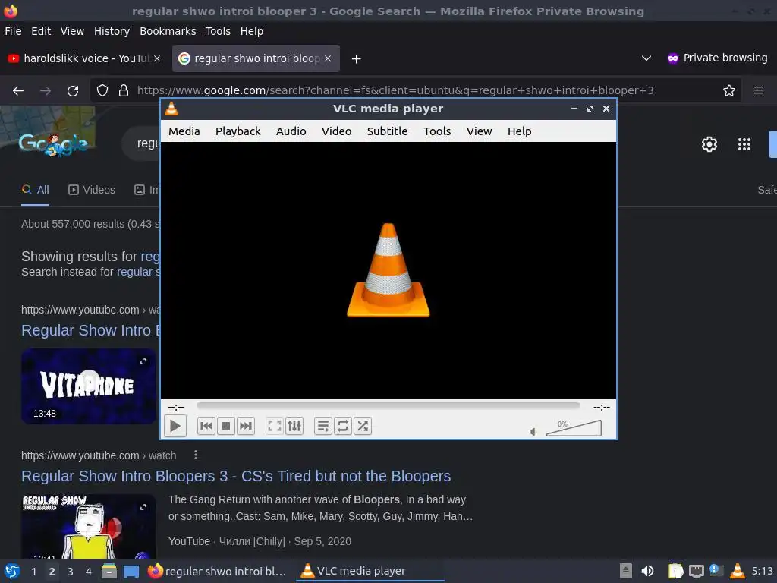Screen dimensions: 777x583
Task: Click the Vitaphone video thumbnail
Action: coord(89,386)
